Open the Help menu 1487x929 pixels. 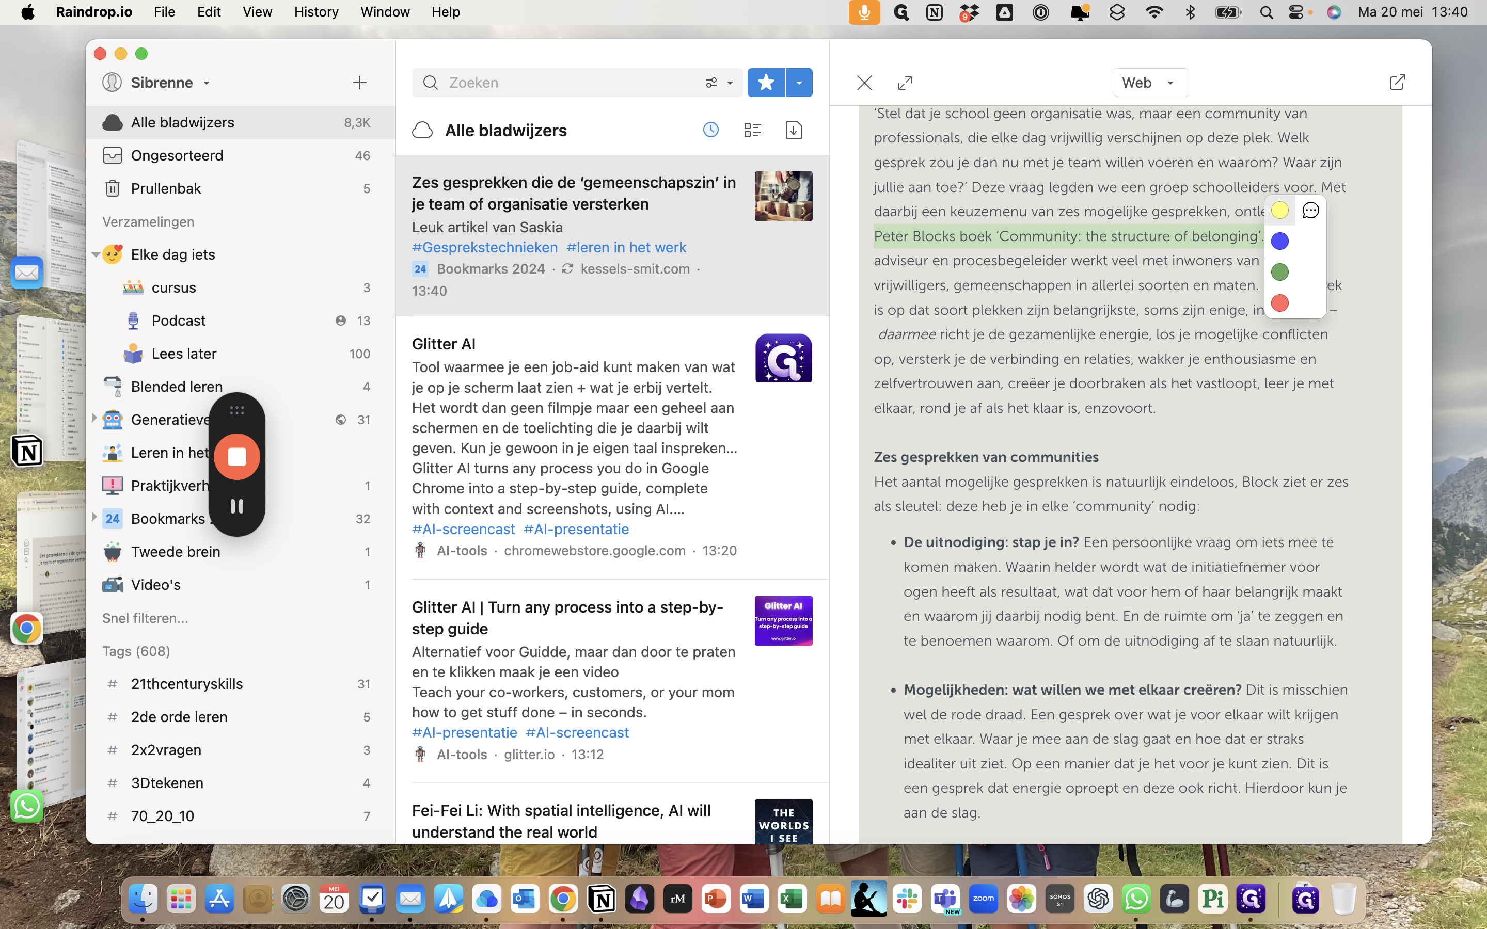tap(446, 12)
